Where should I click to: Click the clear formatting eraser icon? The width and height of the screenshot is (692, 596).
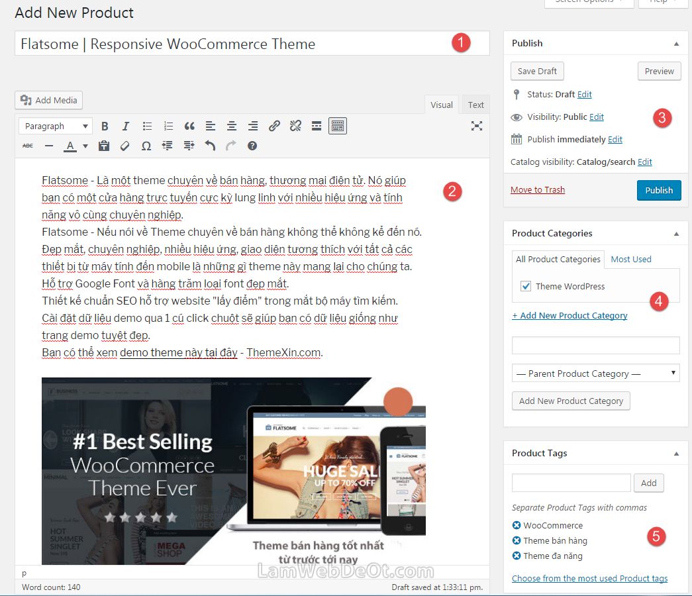[125, 146]
